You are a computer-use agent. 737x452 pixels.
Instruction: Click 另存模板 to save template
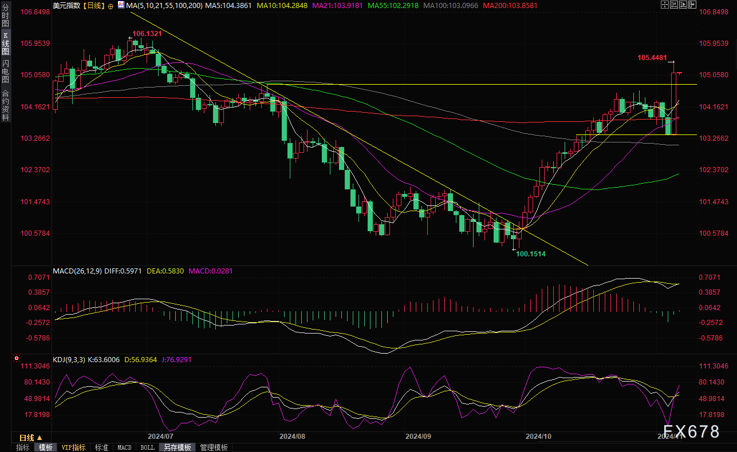pos(177,447)
